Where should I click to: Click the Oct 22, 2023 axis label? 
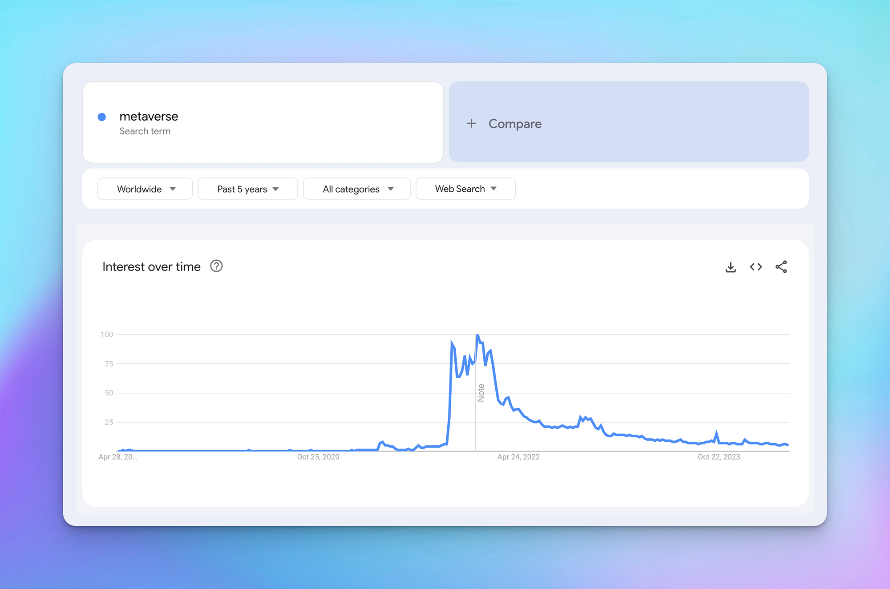pyautogui.click(x=719, y=457)
